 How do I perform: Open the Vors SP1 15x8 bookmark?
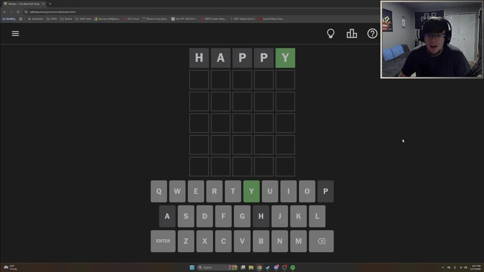coord(184,19)
